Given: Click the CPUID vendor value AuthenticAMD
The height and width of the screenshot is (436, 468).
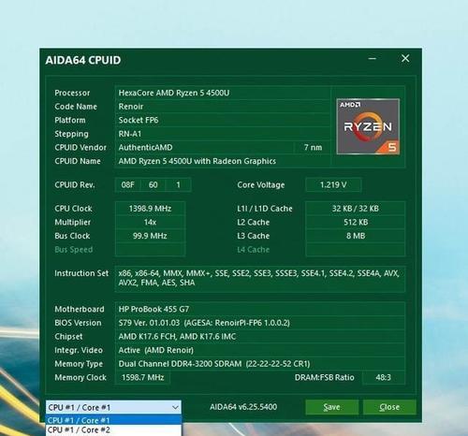Looking at the screenshot, I should 145,148.
